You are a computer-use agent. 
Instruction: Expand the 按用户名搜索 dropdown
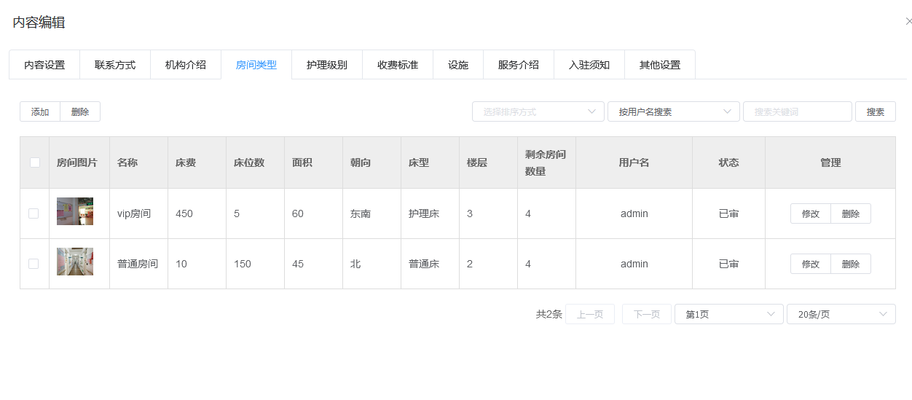(674, 111)
